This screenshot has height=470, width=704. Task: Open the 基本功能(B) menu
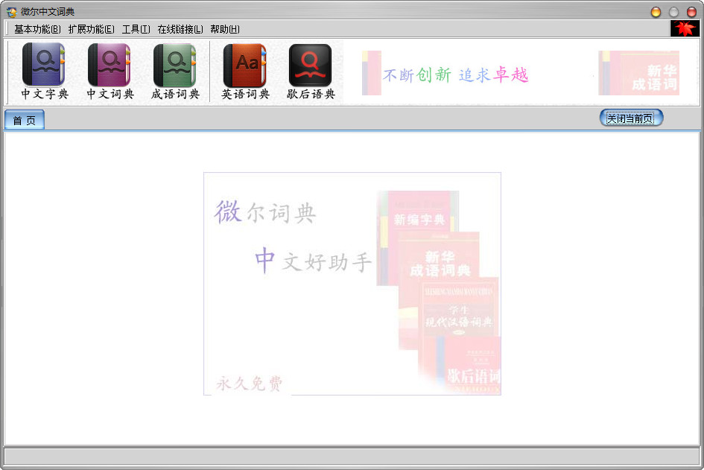37,29
